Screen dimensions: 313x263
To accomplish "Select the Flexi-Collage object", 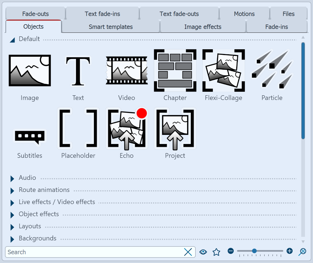I will tap(223, 70).
